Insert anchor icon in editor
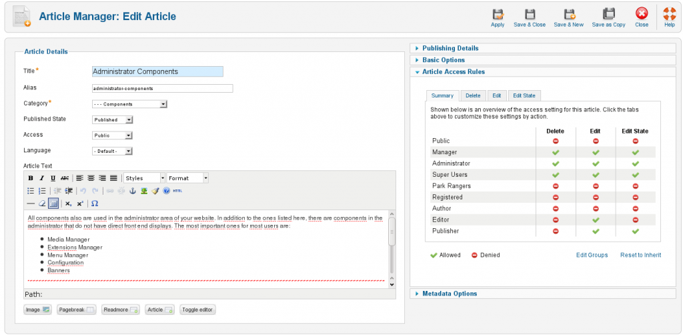This screenshot has height=335, width=683. tap(133, 191)
